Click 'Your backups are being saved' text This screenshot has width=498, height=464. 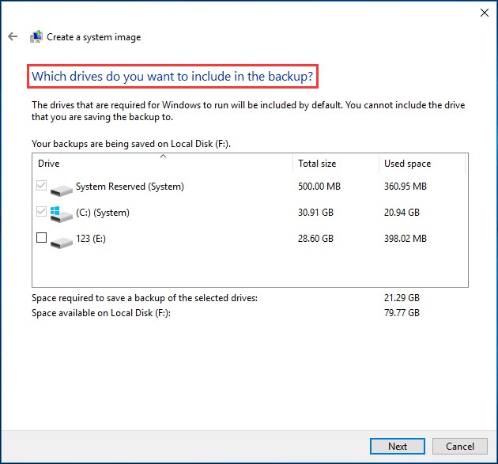(x=131, y=144)
